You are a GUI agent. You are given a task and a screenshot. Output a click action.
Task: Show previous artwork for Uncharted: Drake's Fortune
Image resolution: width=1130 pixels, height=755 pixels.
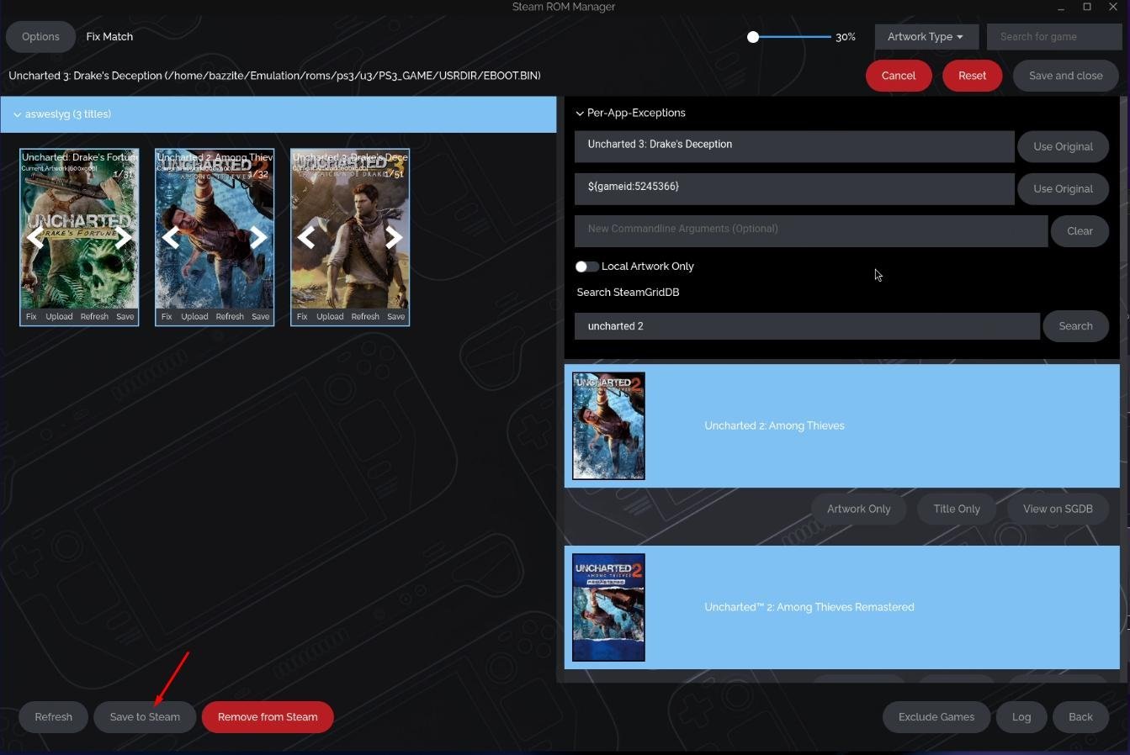(35, 238)
